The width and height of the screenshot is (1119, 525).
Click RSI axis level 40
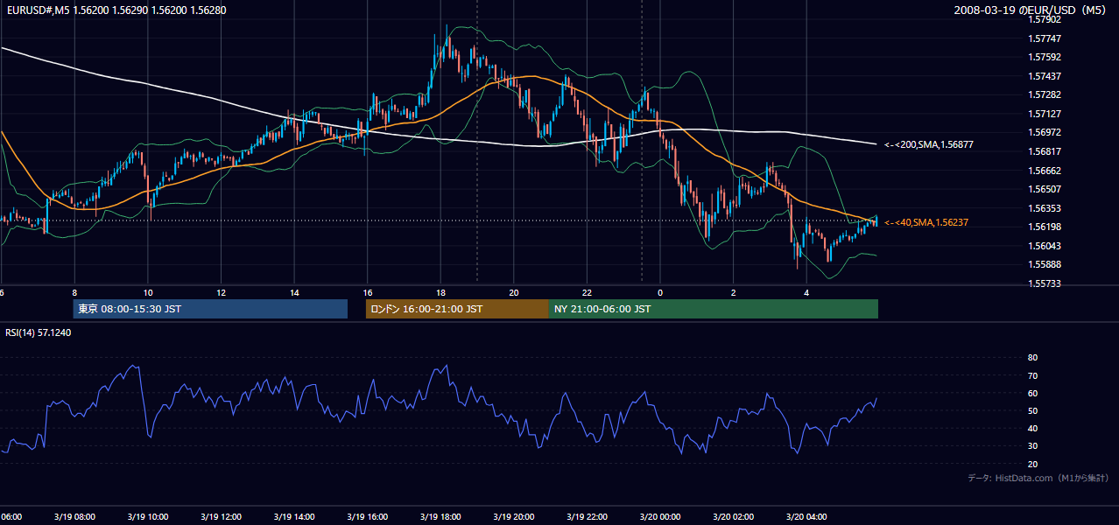tap(1032, 429)
